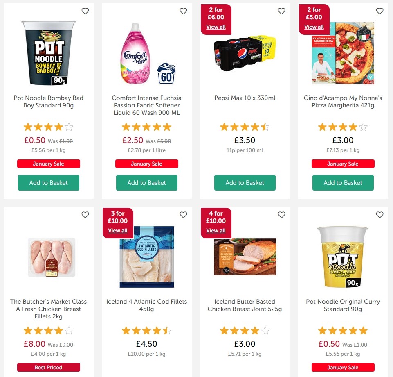This screenshot has width=393, height=377.
Task: Add Gino d'Acampo pizza to basket
Action: (x=343, y=183)
